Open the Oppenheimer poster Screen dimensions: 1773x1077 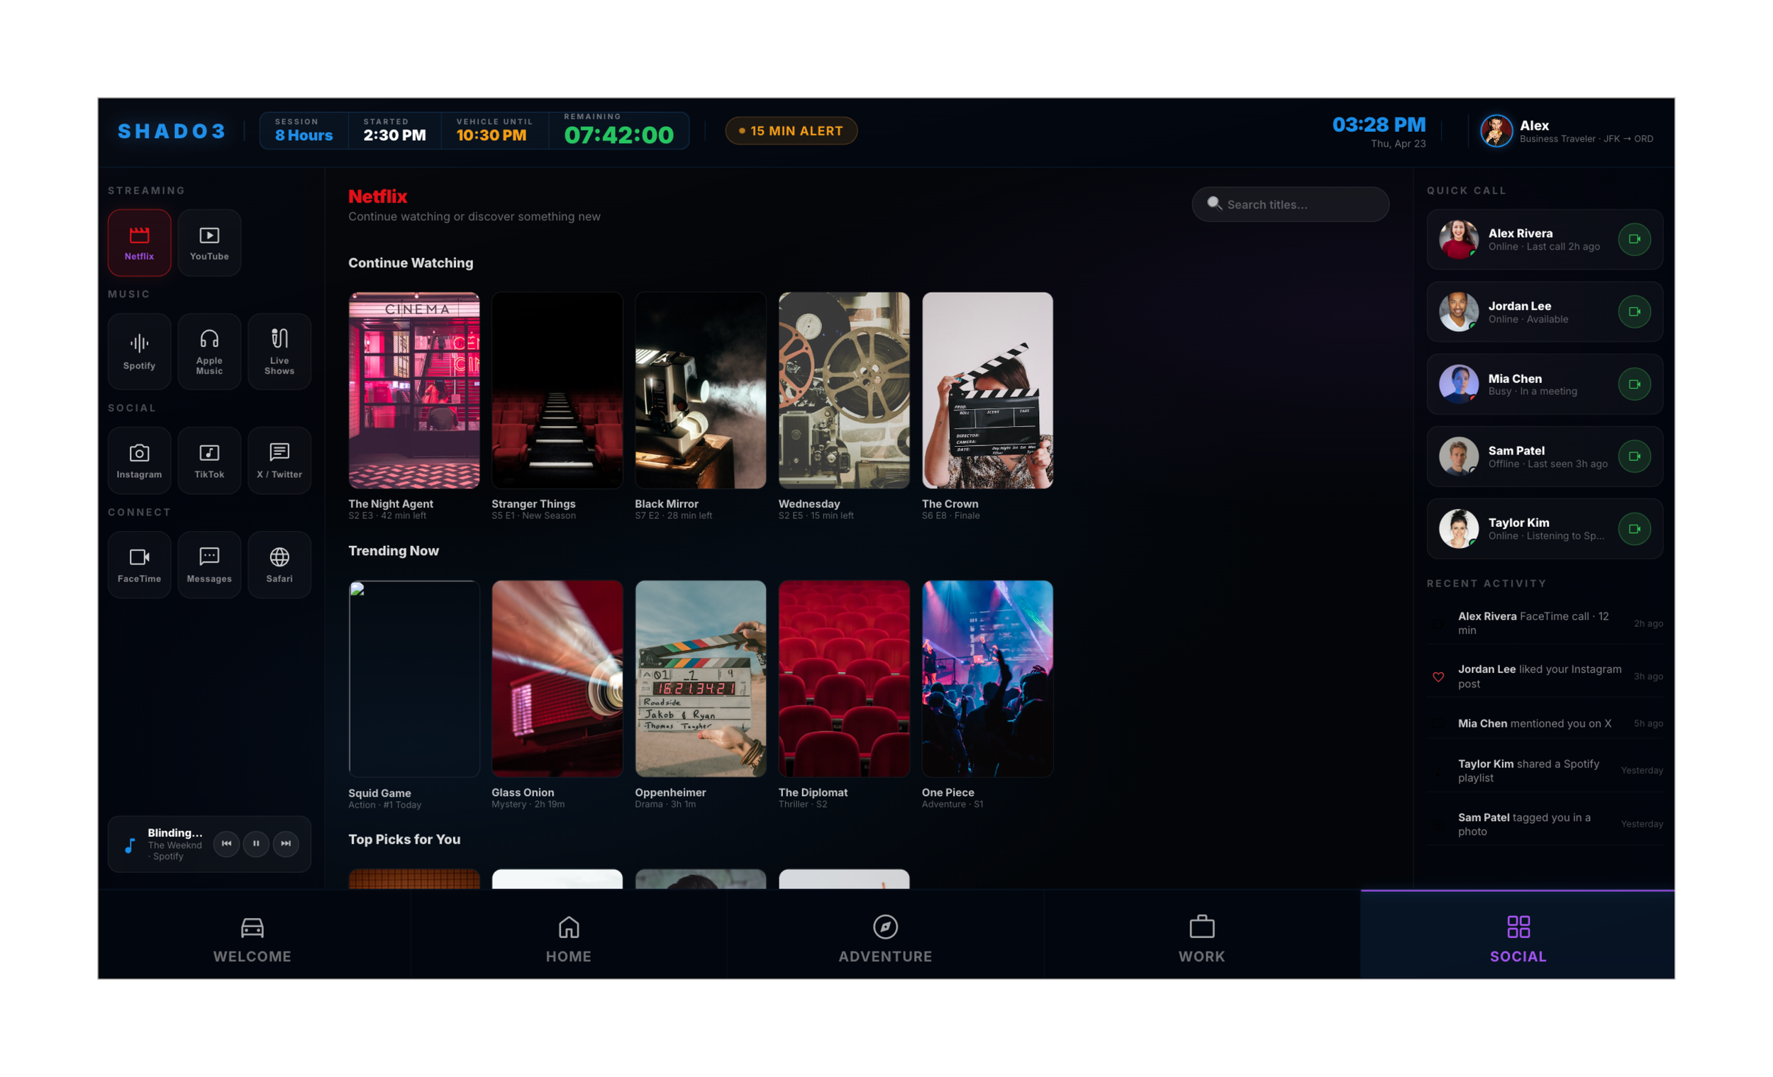700,679
